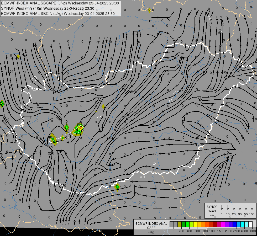Select the lime yellow-green CAPE legend swatch
This screenshot has width=257, height=236.
[x=191, y=224]
